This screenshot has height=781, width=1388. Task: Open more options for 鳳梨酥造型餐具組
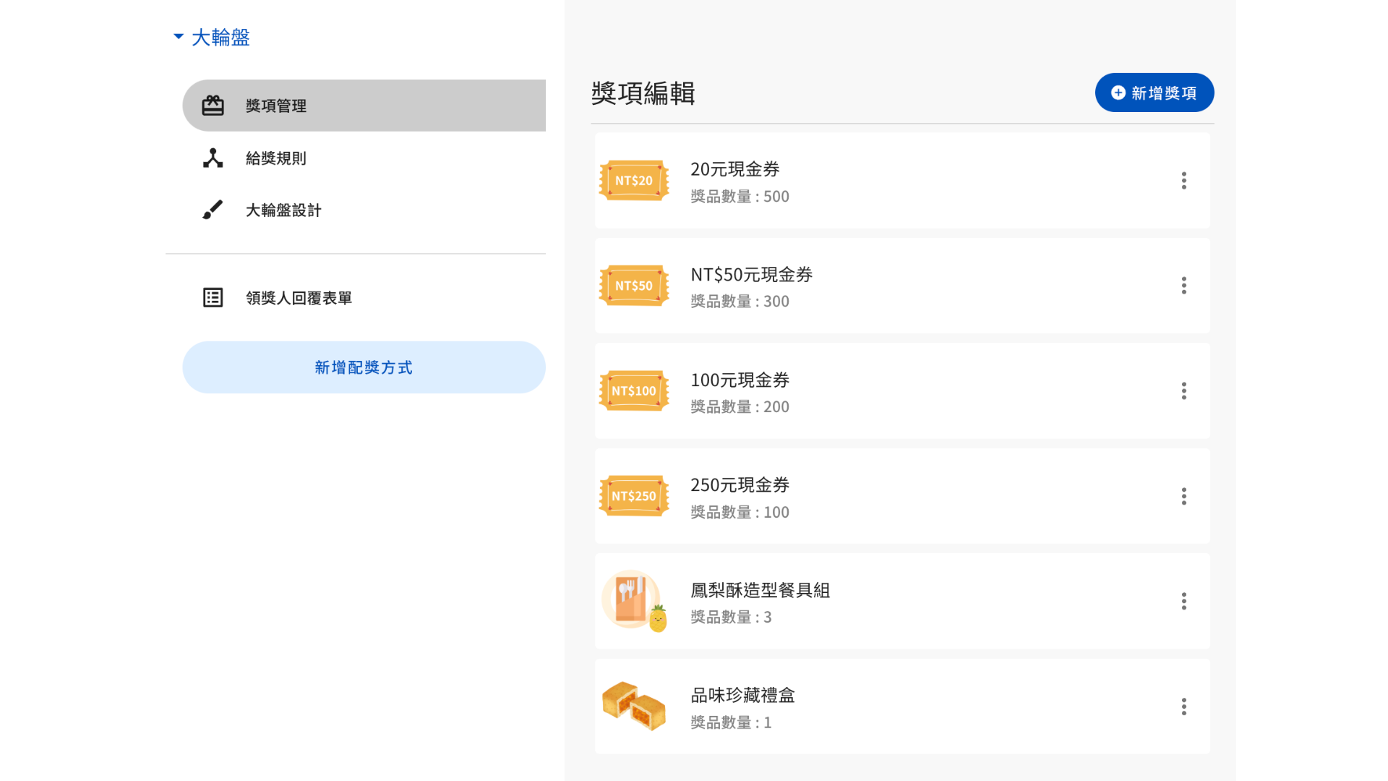tap(1183, 602)
